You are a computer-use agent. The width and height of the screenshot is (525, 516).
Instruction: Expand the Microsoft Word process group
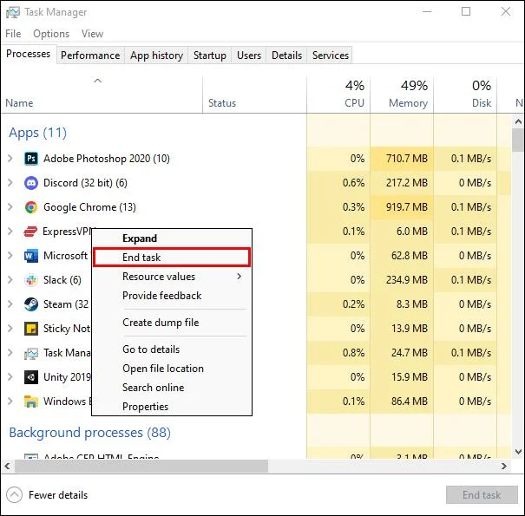pos(10,256)
